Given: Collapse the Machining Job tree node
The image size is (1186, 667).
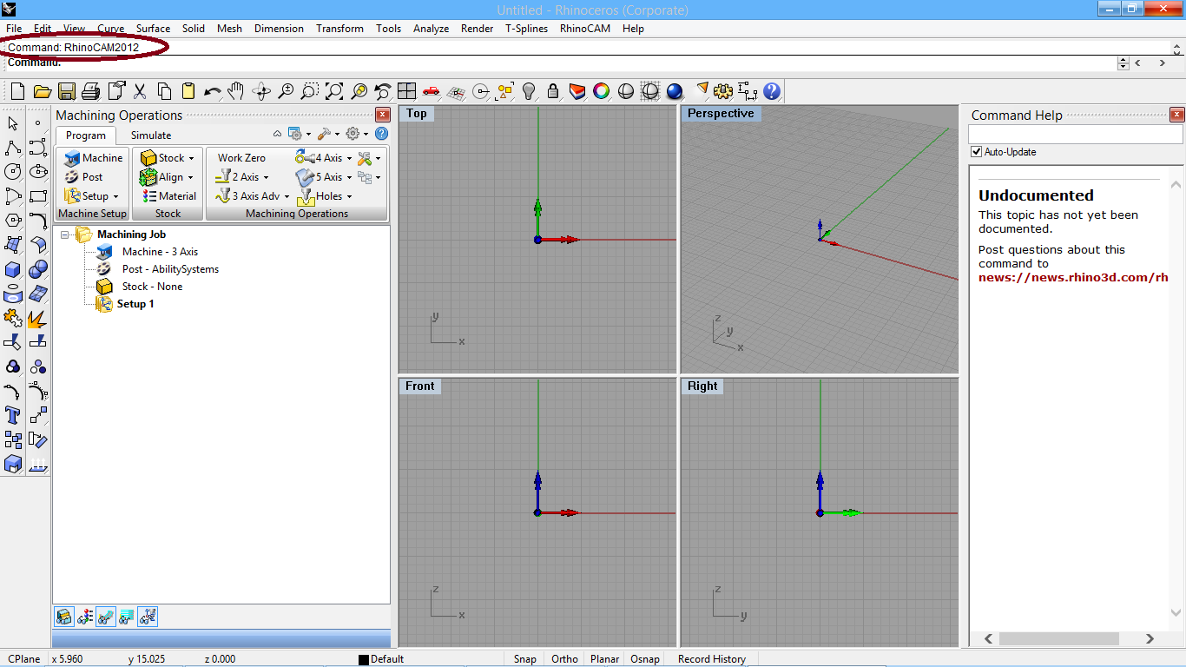Looking at the screenshot, I should coord(66,234).
